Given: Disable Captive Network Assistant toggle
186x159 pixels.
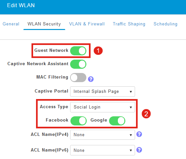Looking at the screenshot, I should click(x=78, y=64).
